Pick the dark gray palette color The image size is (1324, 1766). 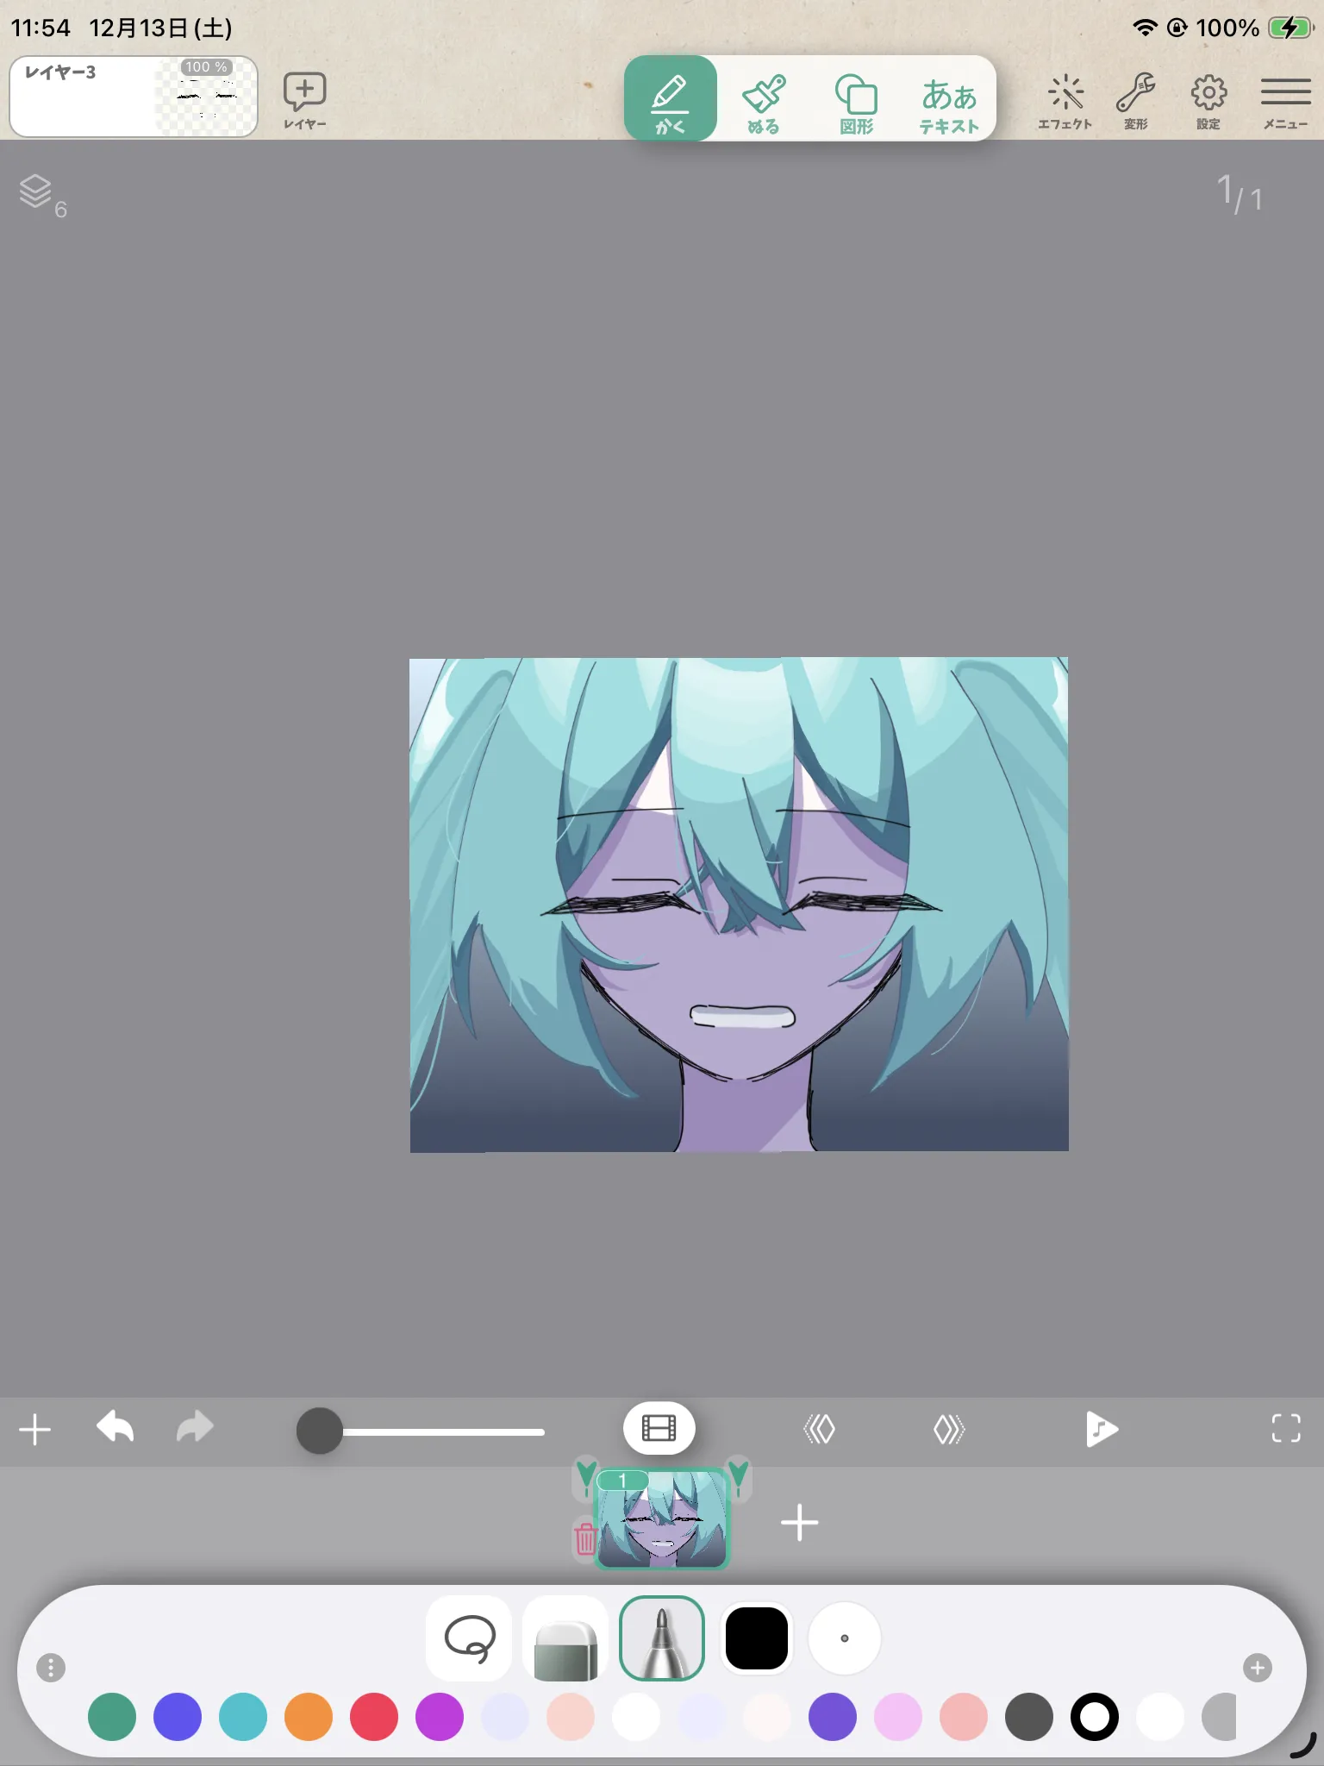(1029, 1717)
